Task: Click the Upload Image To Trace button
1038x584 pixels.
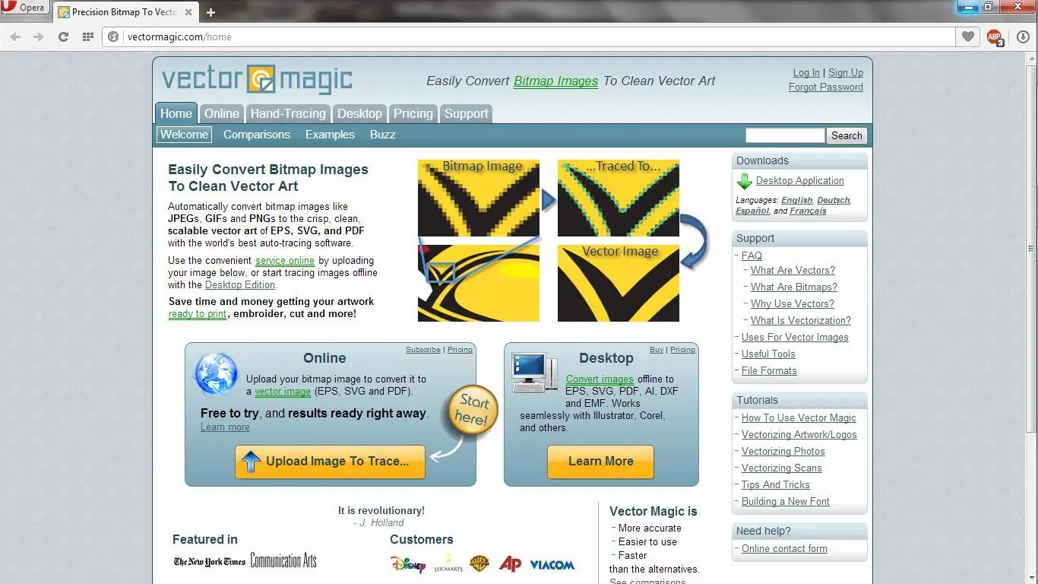Action: 330,462
